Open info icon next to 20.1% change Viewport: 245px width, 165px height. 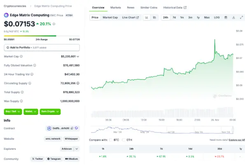click(54, 24)
